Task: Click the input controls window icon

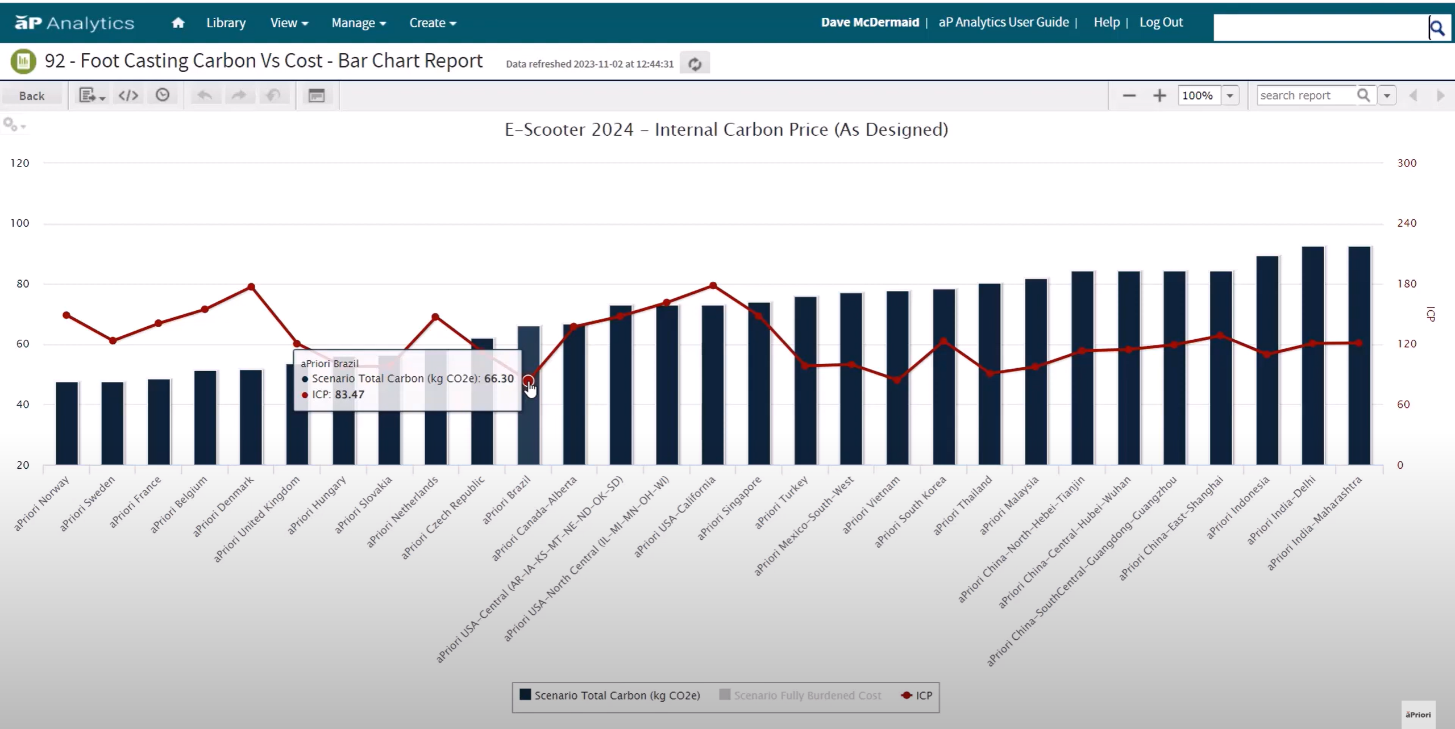Action: pos(317,95)
